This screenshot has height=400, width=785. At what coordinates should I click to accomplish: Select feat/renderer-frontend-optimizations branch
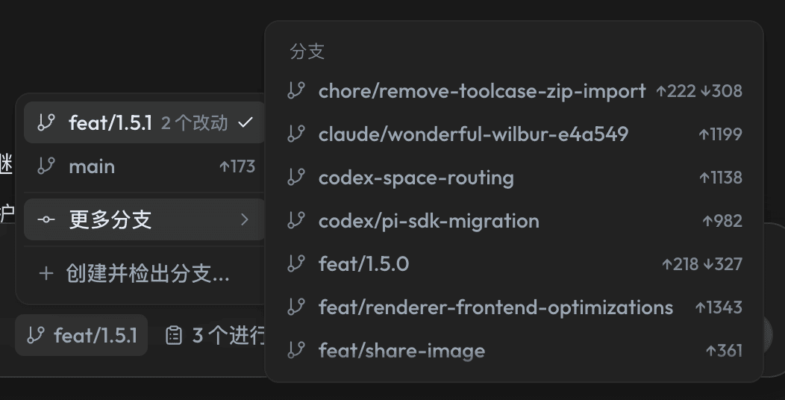point(514,307)
